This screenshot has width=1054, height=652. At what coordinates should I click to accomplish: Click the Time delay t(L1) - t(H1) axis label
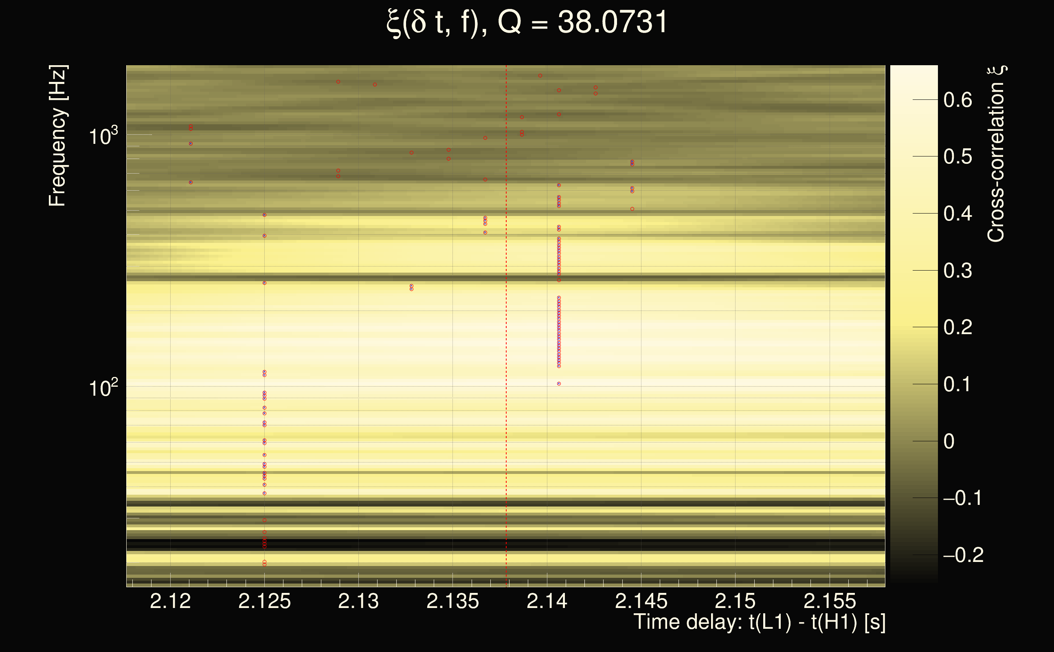click(759, 622)
